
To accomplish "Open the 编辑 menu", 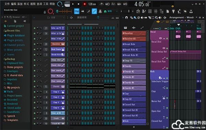I will (13, 4).
